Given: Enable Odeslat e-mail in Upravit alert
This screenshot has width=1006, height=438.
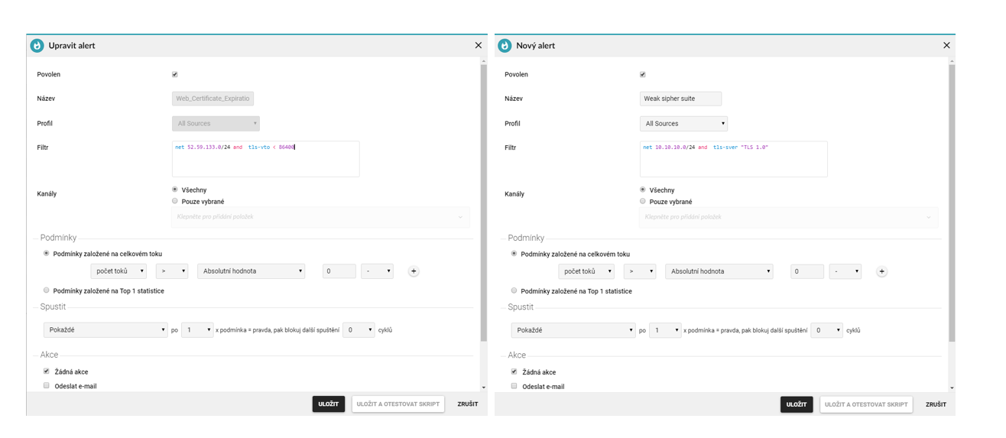Looking at the screenshot, I should click(x=47, y=386).
